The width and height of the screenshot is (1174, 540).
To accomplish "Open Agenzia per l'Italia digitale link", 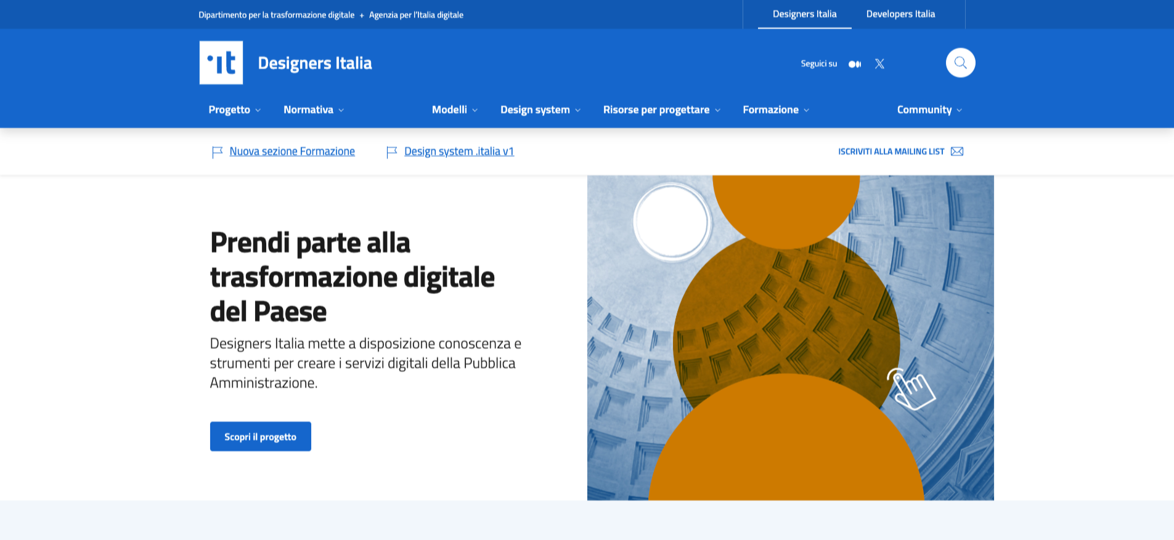I will coord(416,15).
